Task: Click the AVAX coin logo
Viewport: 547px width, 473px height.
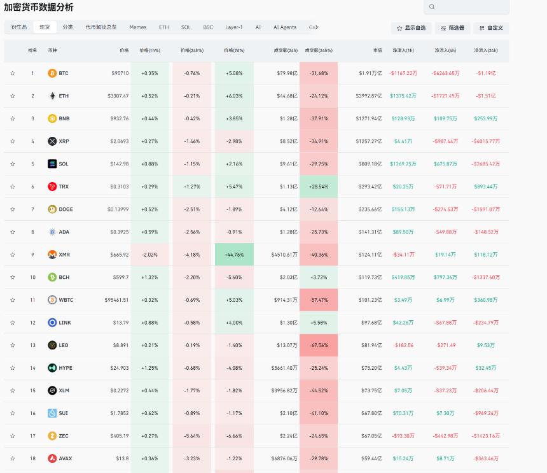Action: click(x=52, y=458)
